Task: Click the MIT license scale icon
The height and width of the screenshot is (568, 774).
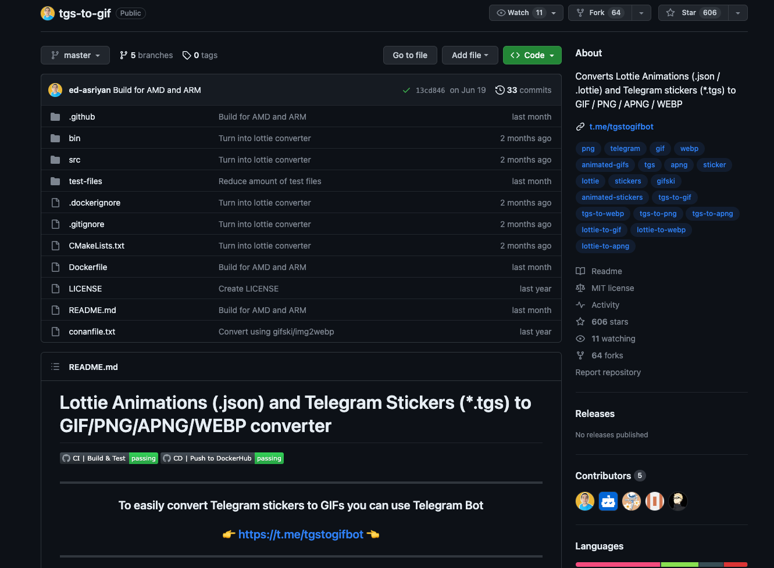Action: coord(580,288)
